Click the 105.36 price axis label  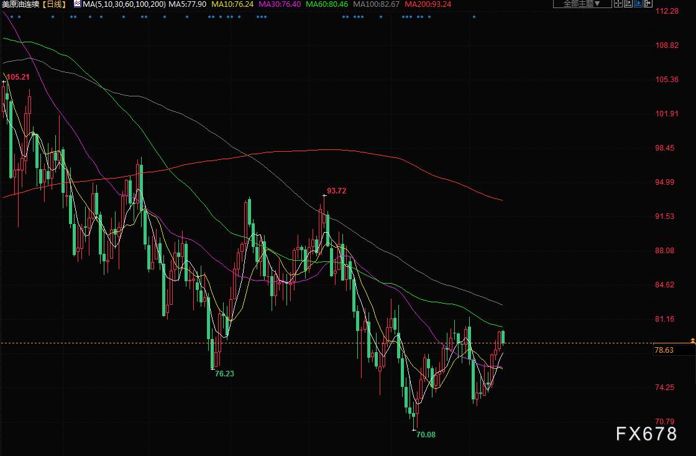[667, 80]
